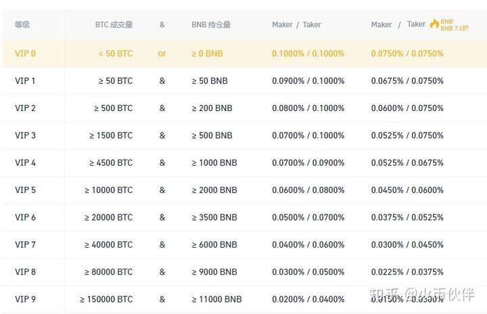Select the VIP 5 level cell
The height and width of the screenshot is (314, 487).
point(25,190)
